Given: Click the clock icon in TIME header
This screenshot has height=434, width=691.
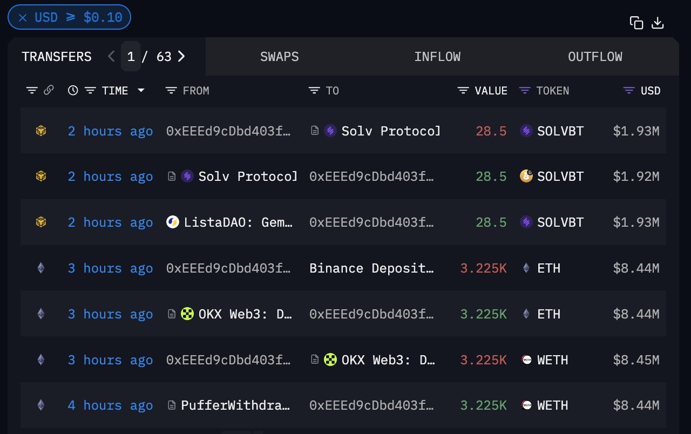Looking at the screenshot, I should (x=73, y=91).
